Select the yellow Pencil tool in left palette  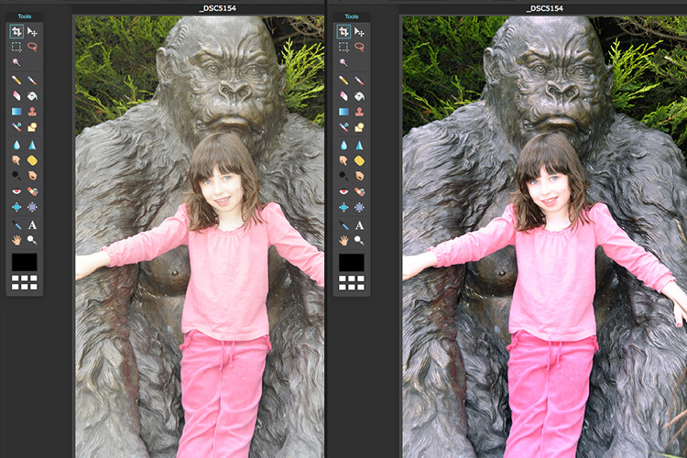point(16,81)
